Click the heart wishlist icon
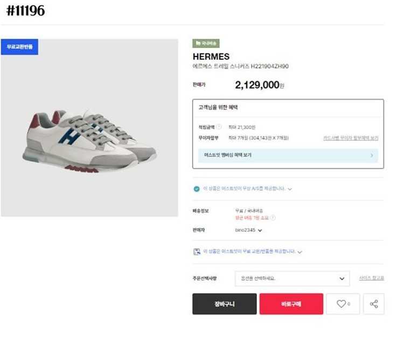 pyautogui.click(x=341, y=304)
